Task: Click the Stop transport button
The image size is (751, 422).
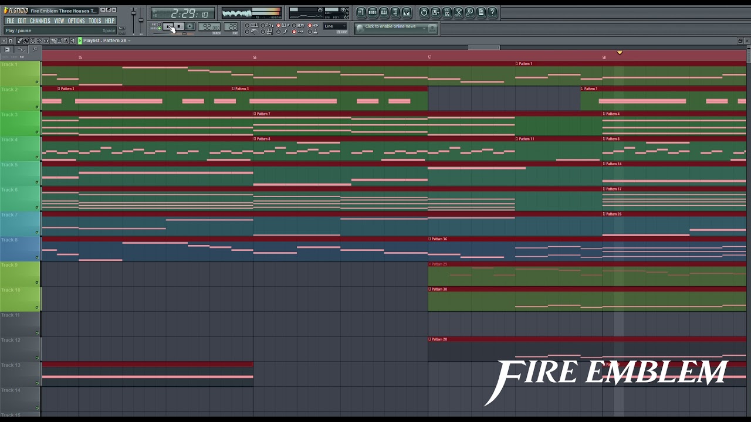Action: (178, 26)
